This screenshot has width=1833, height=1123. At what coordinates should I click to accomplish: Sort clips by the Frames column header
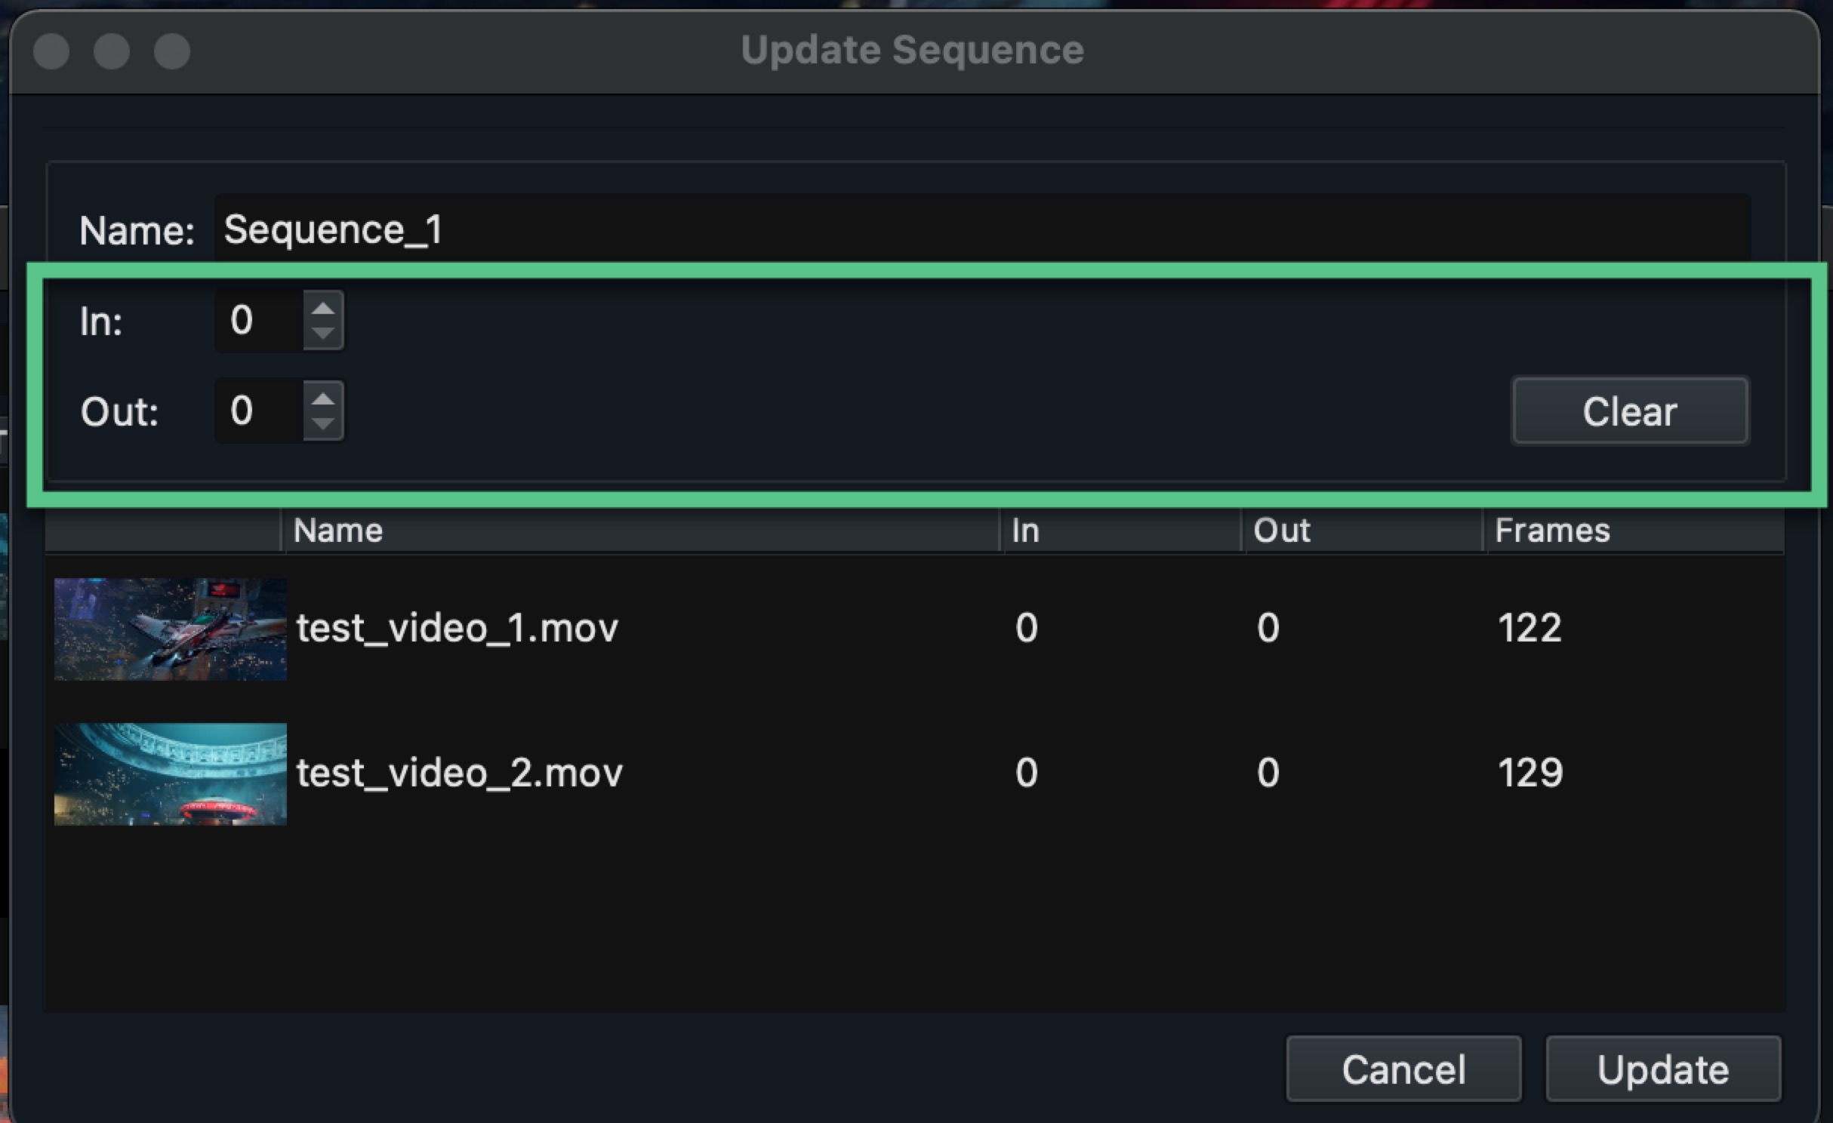[1552, 530]
